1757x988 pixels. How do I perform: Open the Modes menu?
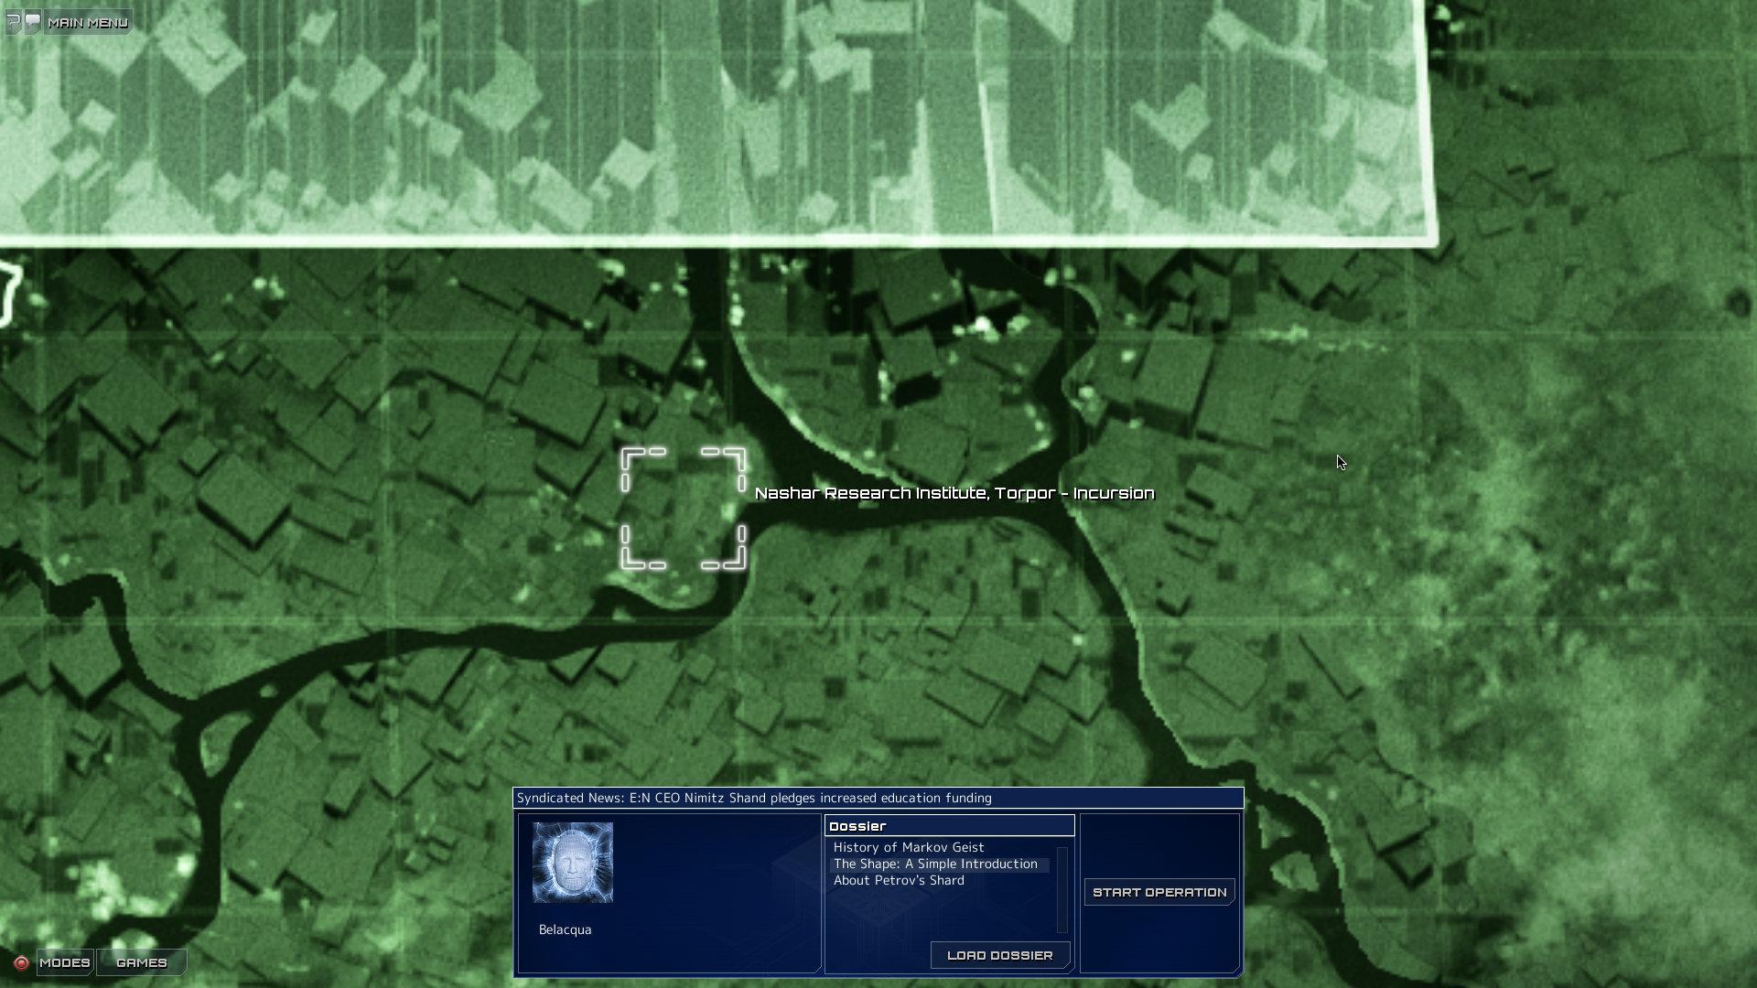pos(64,962)
